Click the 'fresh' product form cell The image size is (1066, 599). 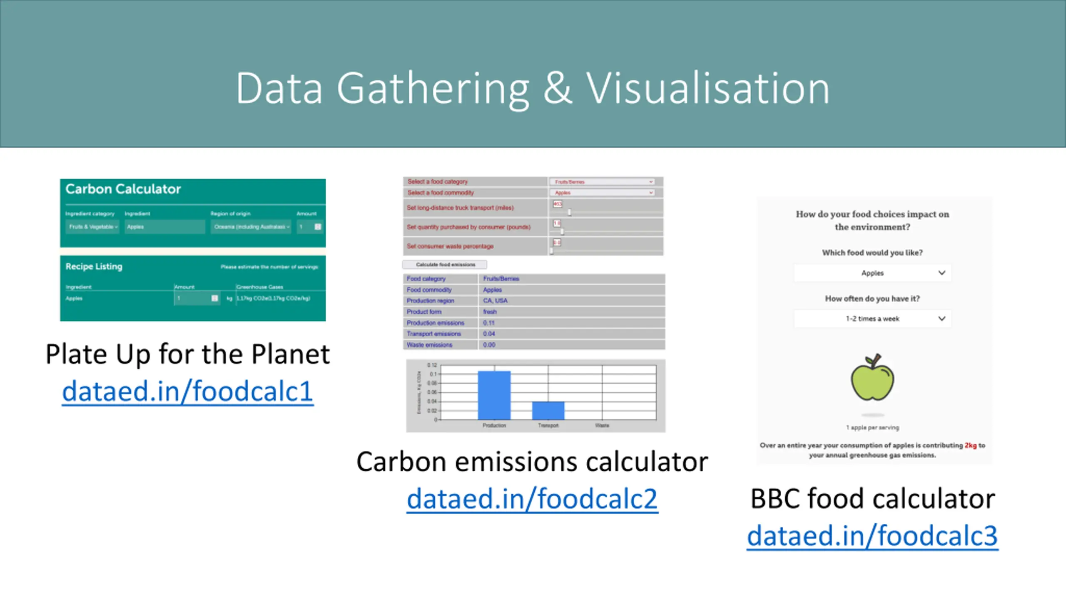(x=571, y=312)
